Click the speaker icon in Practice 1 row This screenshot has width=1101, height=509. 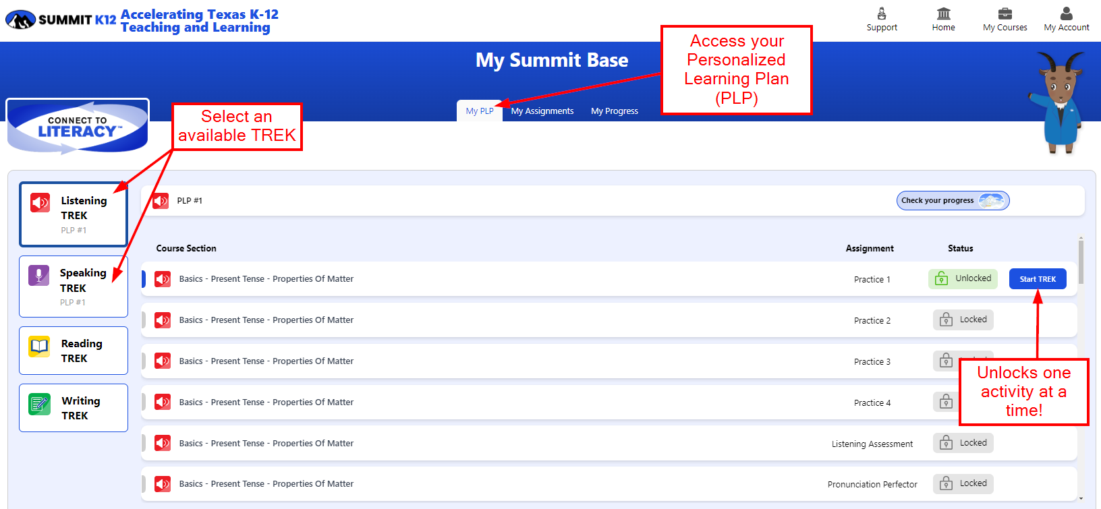[163, 279]
